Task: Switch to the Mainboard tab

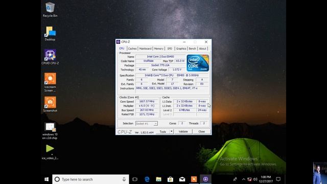Action: 145,49
